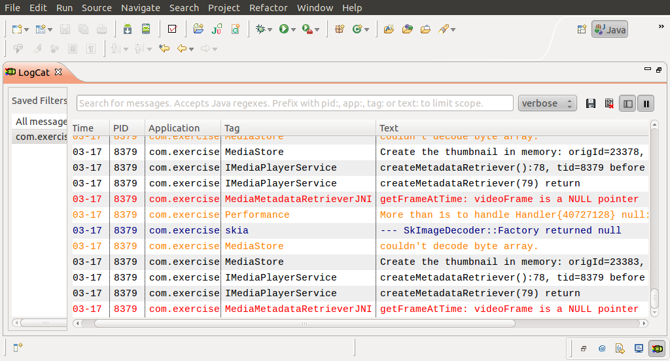Expand New Java Class dropdown arrow

[x=366, y=29]
